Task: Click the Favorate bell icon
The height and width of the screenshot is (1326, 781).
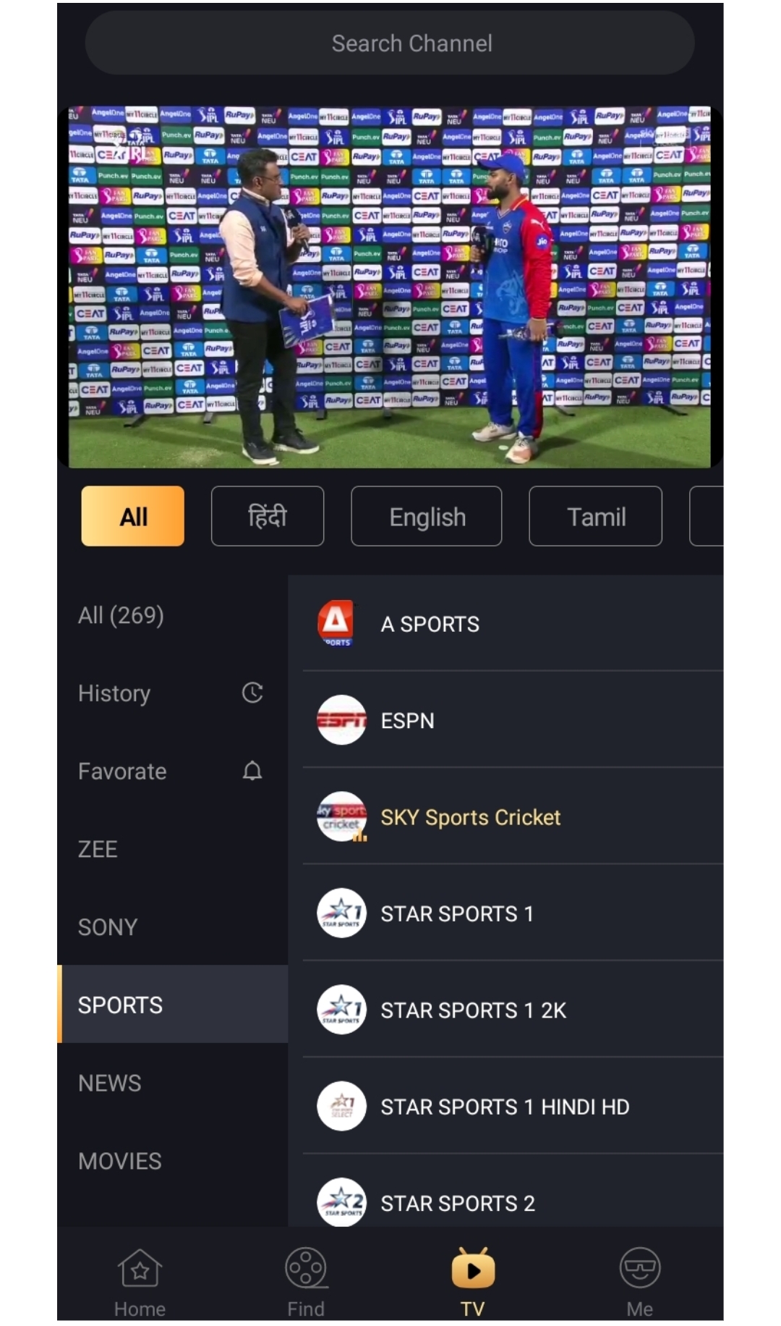Action: [252, 771]
